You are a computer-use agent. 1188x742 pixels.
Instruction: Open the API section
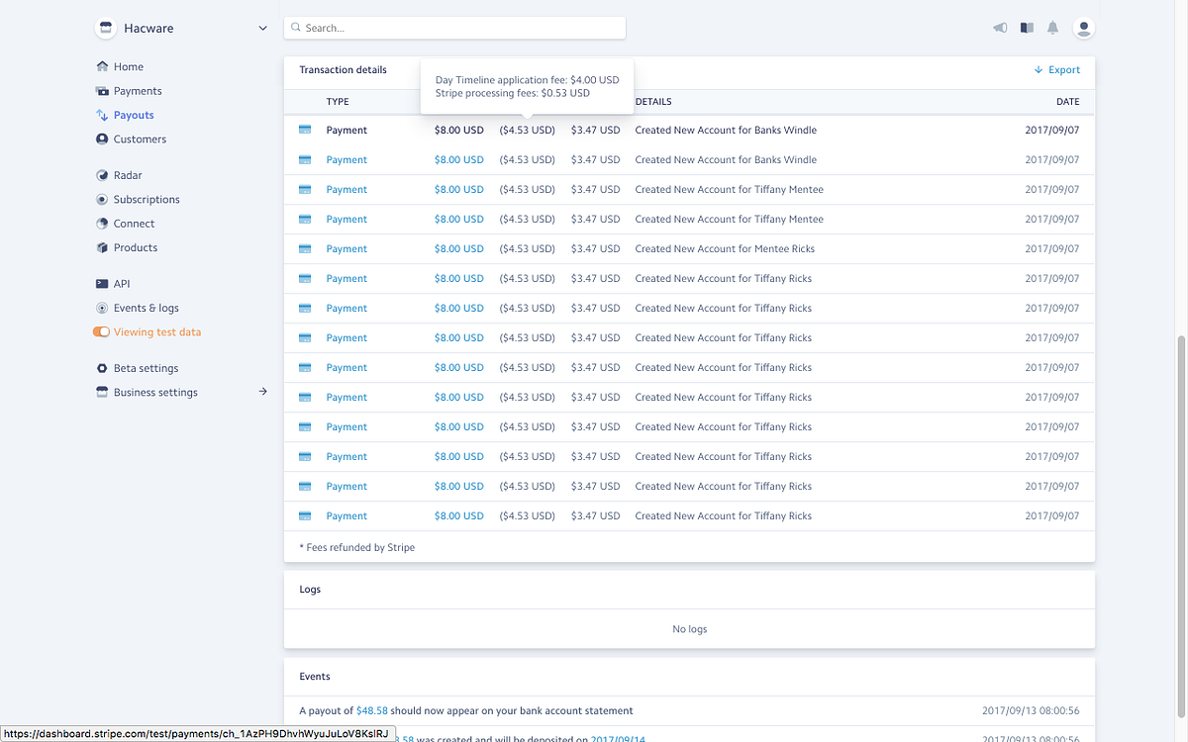pos(122,284)
